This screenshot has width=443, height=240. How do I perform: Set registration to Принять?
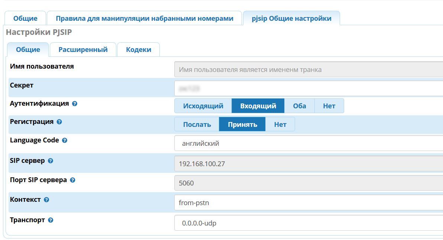click(x=242, y=124)
